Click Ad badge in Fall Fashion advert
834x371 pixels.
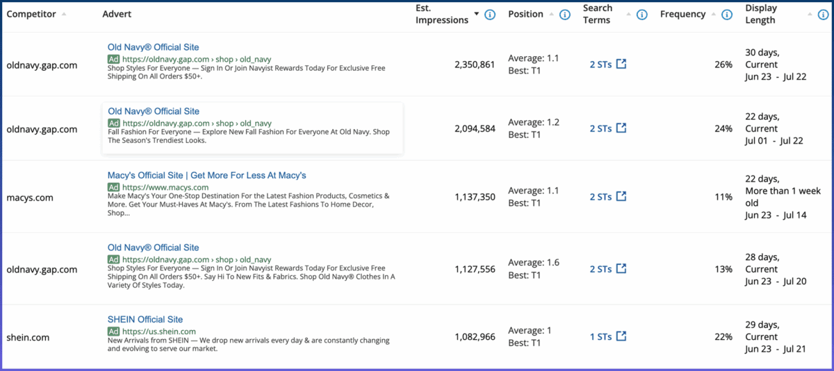coord(114,123)
